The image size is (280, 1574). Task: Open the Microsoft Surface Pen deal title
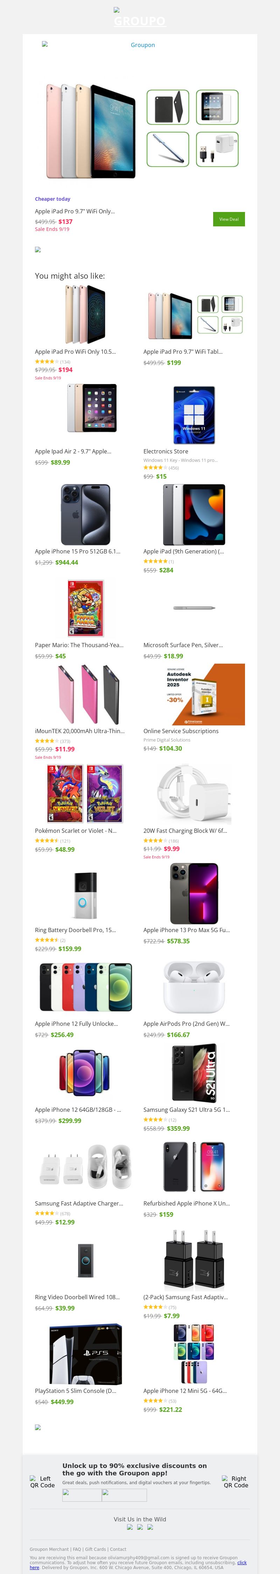(x=183, y=645)
